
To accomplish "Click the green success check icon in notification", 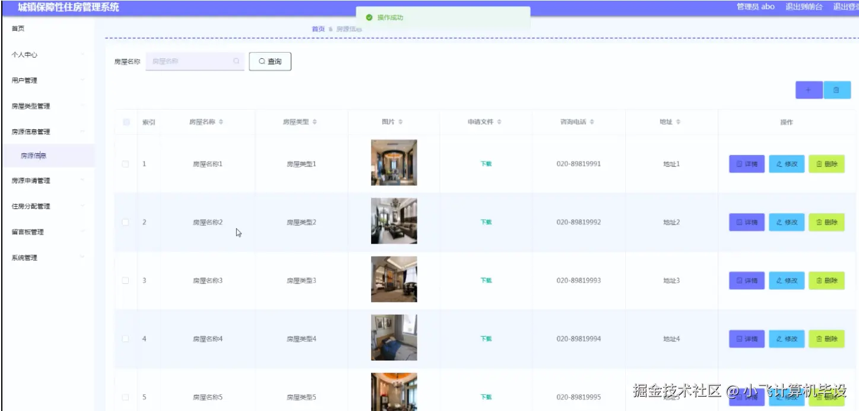I will click(369, 18).
